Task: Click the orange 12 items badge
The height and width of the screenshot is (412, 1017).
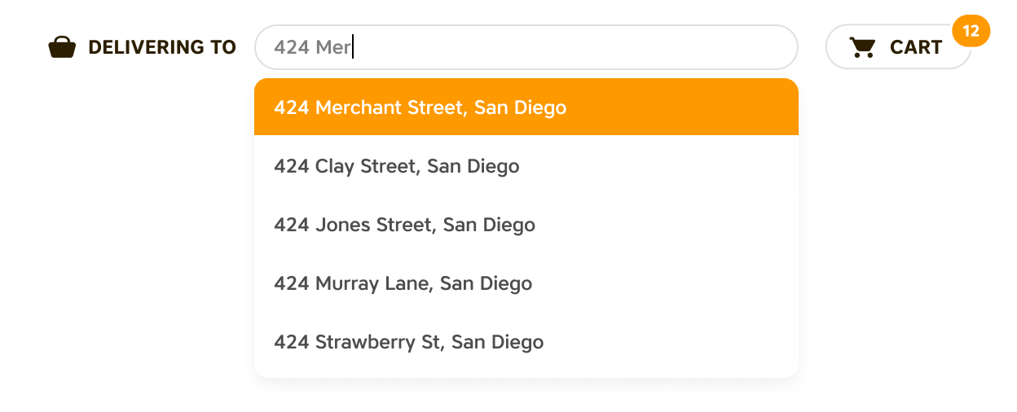Action: point(971,31)
